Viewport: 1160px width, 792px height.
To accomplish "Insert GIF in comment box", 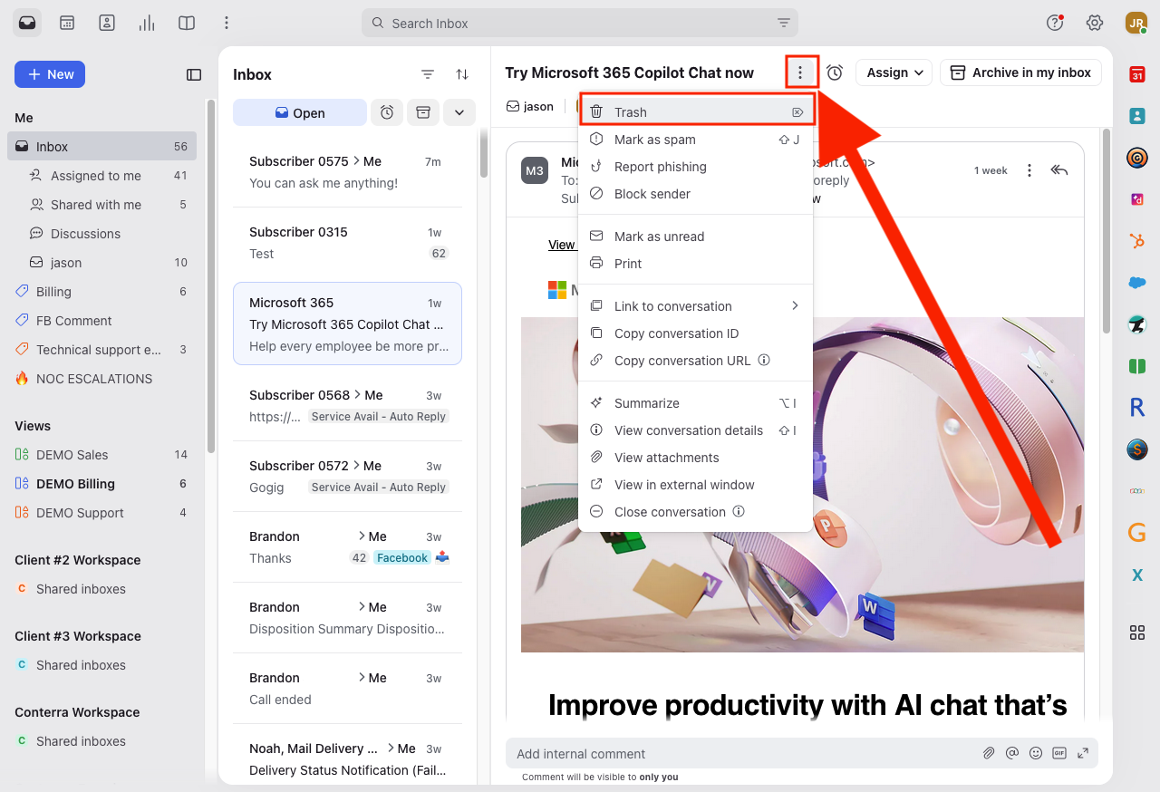I will coord(1059,753).
